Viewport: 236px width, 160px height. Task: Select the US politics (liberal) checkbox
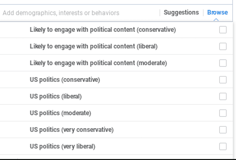point(223,96)
